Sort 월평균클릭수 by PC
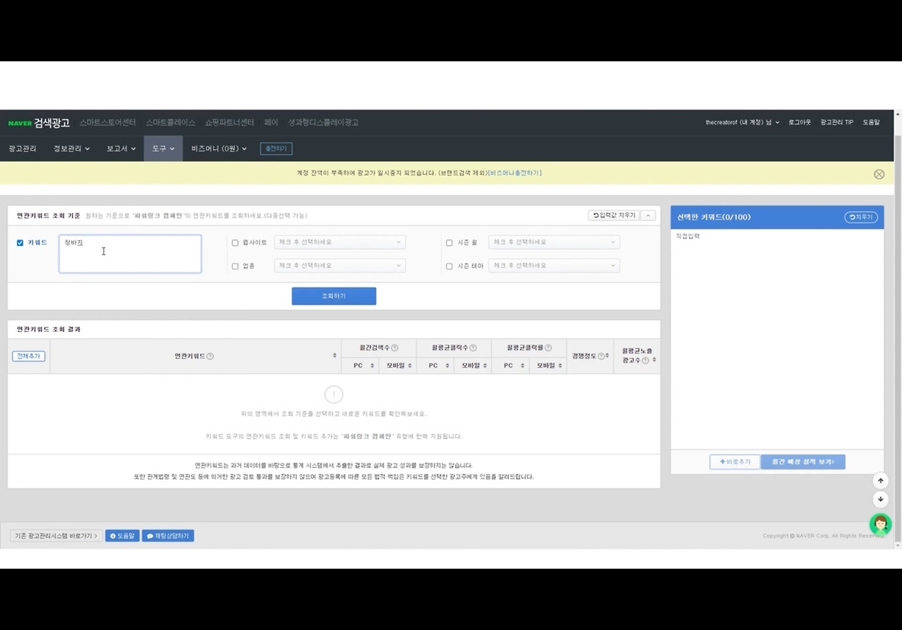Screen dimensions: 902x630 447,366
